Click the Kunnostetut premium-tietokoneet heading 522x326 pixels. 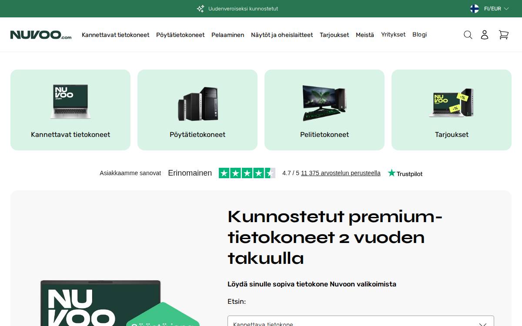(335, 237)
